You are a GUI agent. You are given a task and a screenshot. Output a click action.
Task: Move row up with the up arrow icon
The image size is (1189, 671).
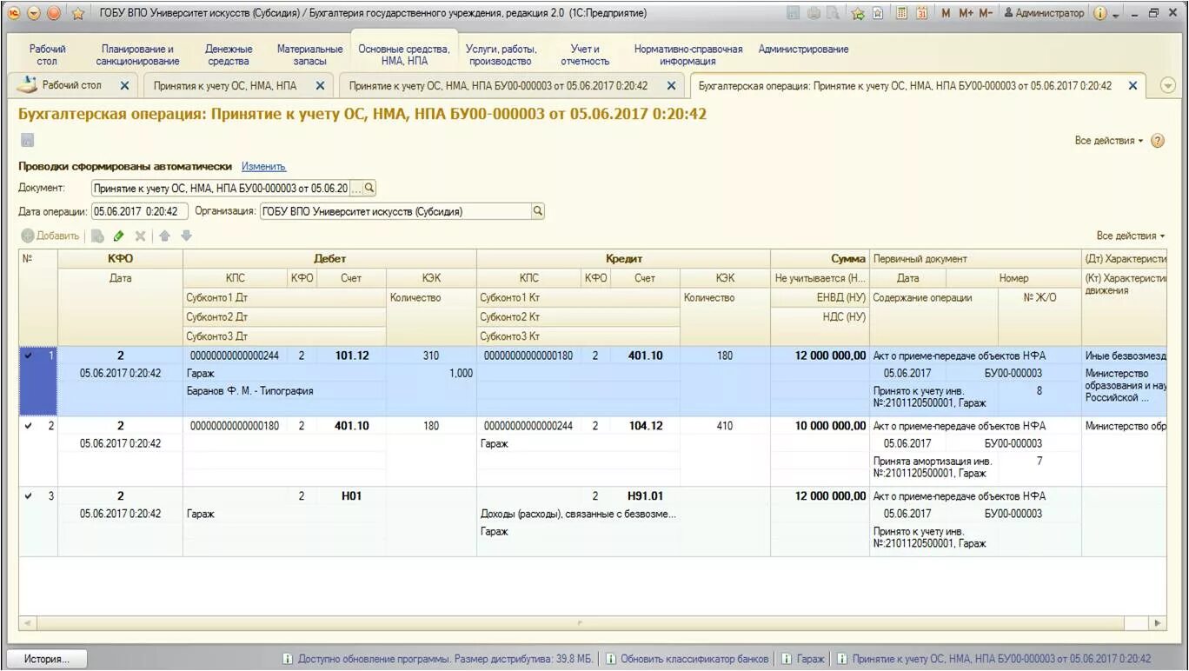click(x=164, y=236)
